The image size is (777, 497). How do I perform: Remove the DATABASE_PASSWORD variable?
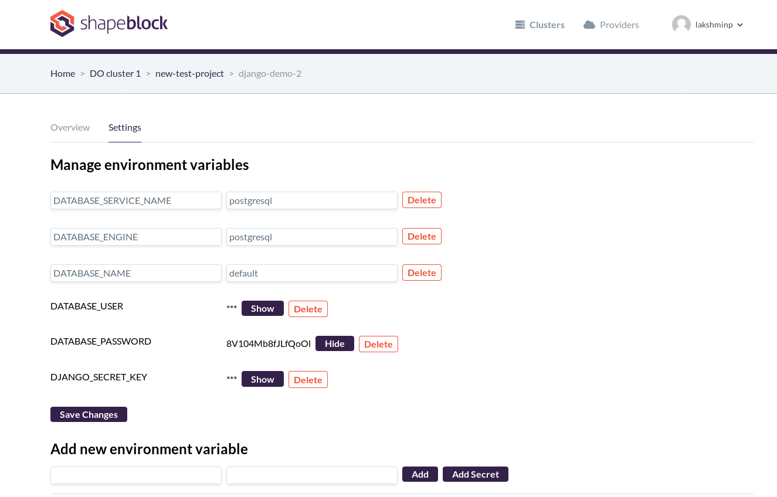pyautogui.click(x=378, y=344)
